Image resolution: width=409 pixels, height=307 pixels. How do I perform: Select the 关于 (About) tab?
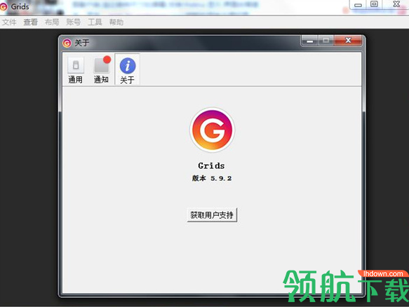[x=127, y=70]
